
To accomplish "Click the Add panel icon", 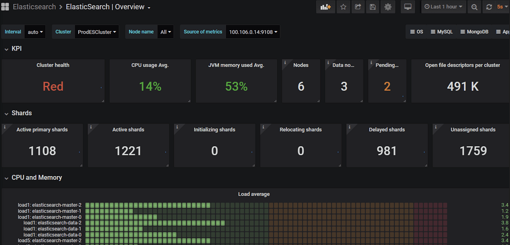I will [326, 7].
